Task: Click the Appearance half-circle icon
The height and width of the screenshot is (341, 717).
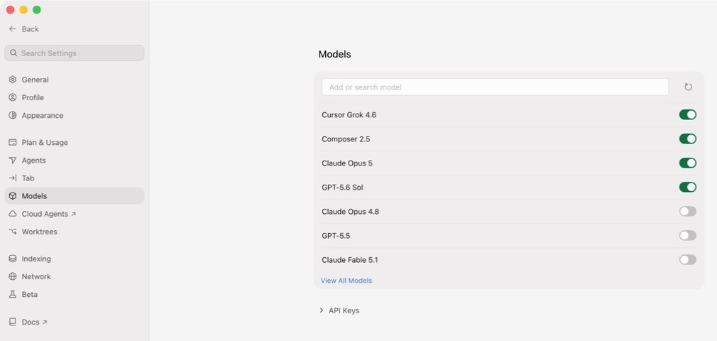Action: point(13,115)
